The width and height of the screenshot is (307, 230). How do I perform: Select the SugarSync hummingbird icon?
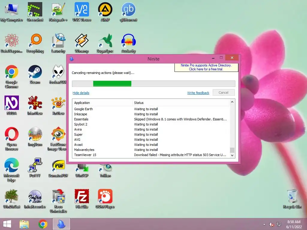tap(105, 43)
